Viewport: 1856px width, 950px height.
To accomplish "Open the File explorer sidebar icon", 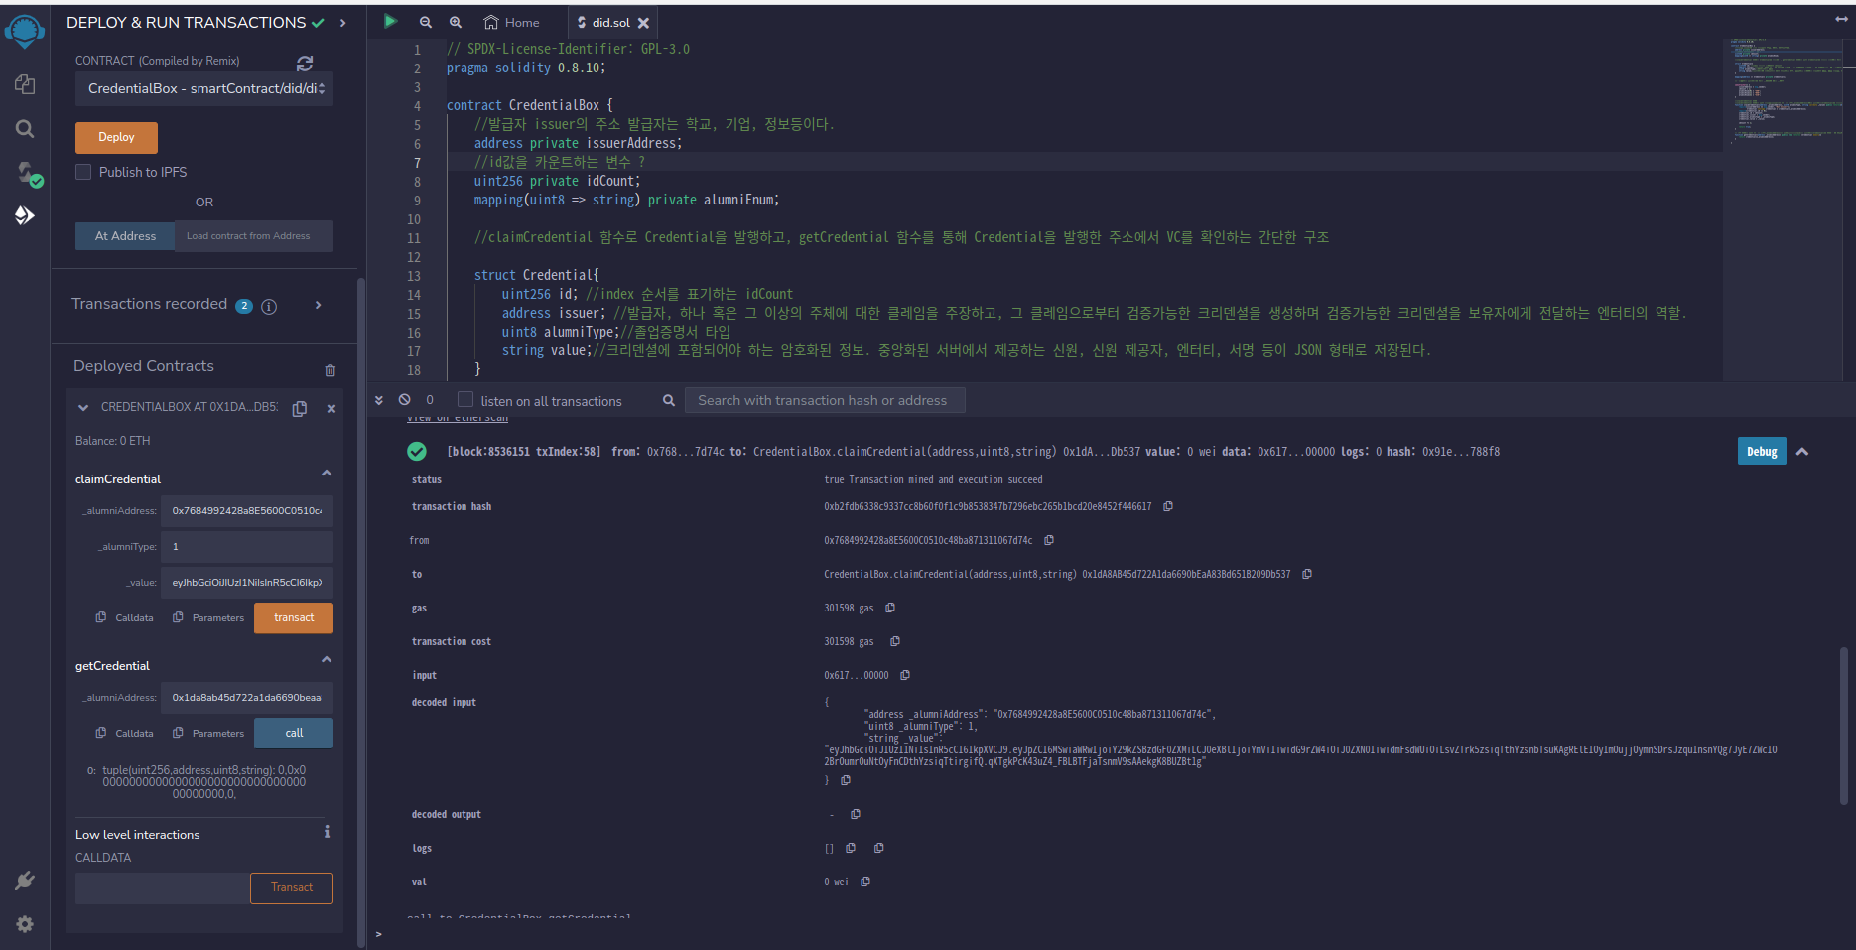I will coord(25,84).
